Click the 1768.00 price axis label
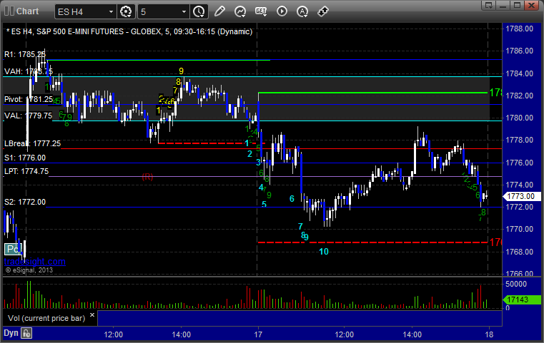Image resolution: width=544 pixels, height=343 pixels. click(520, 252)
